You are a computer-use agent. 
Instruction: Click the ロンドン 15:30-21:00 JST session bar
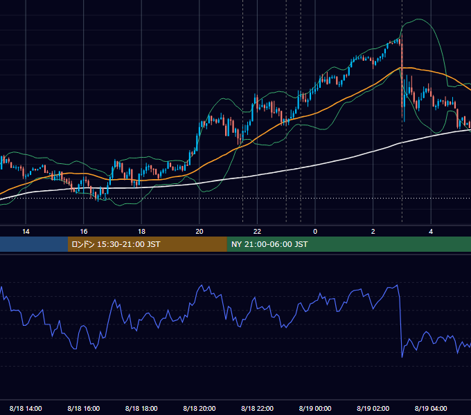tap(147, 244)
